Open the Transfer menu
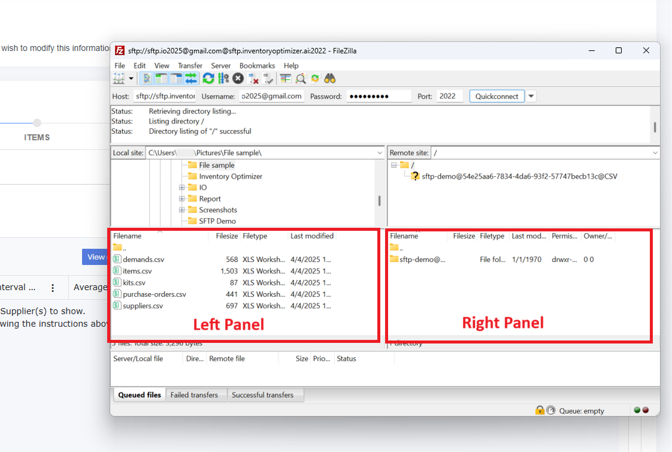The width and height of the screenshot is (672, 452). coord(190,65)
